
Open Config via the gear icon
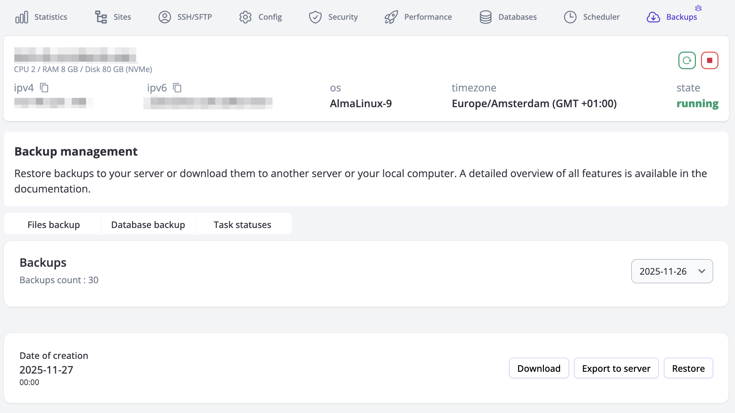[x=245, y=17]
